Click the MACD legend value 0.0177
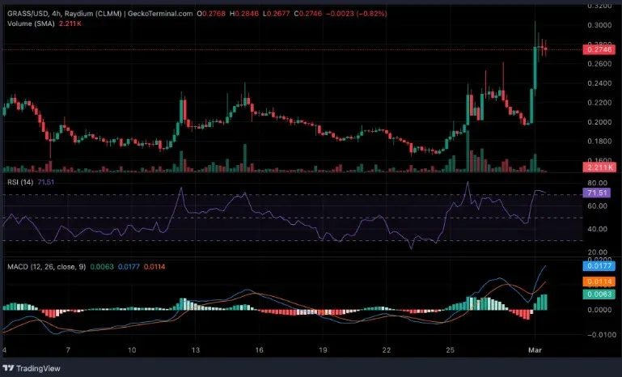The width and height of the screenshot is (622, 377). pos(129,267)
